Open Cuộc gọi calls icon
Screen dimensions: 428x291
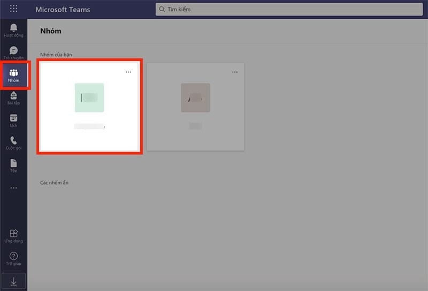[13, 143]
